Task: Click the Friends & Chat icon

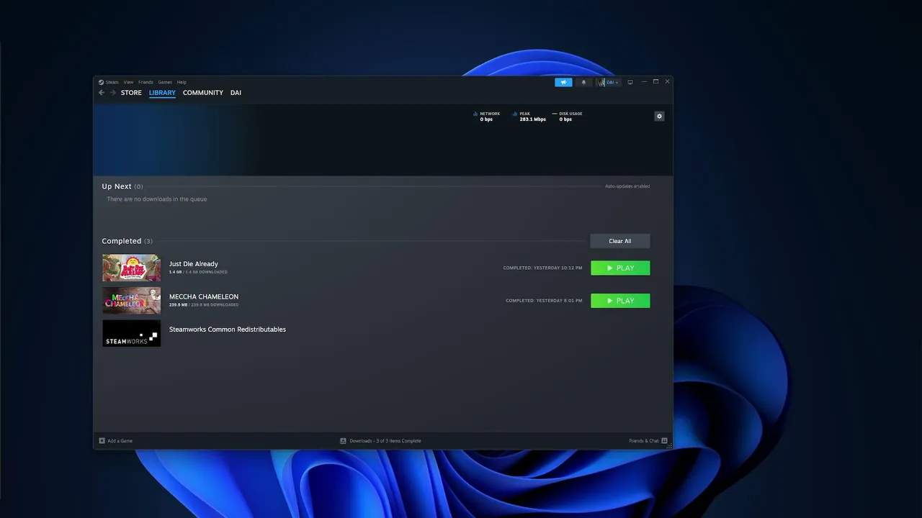Action: (664, 441)
